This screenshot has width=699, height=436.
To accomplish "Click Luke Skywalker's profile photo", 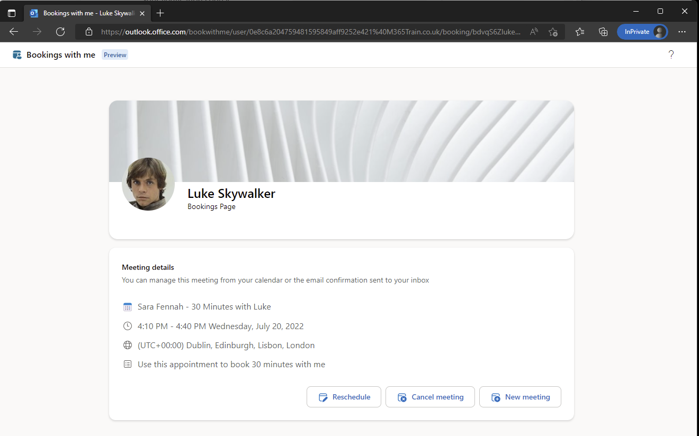I will coord(148,184).
